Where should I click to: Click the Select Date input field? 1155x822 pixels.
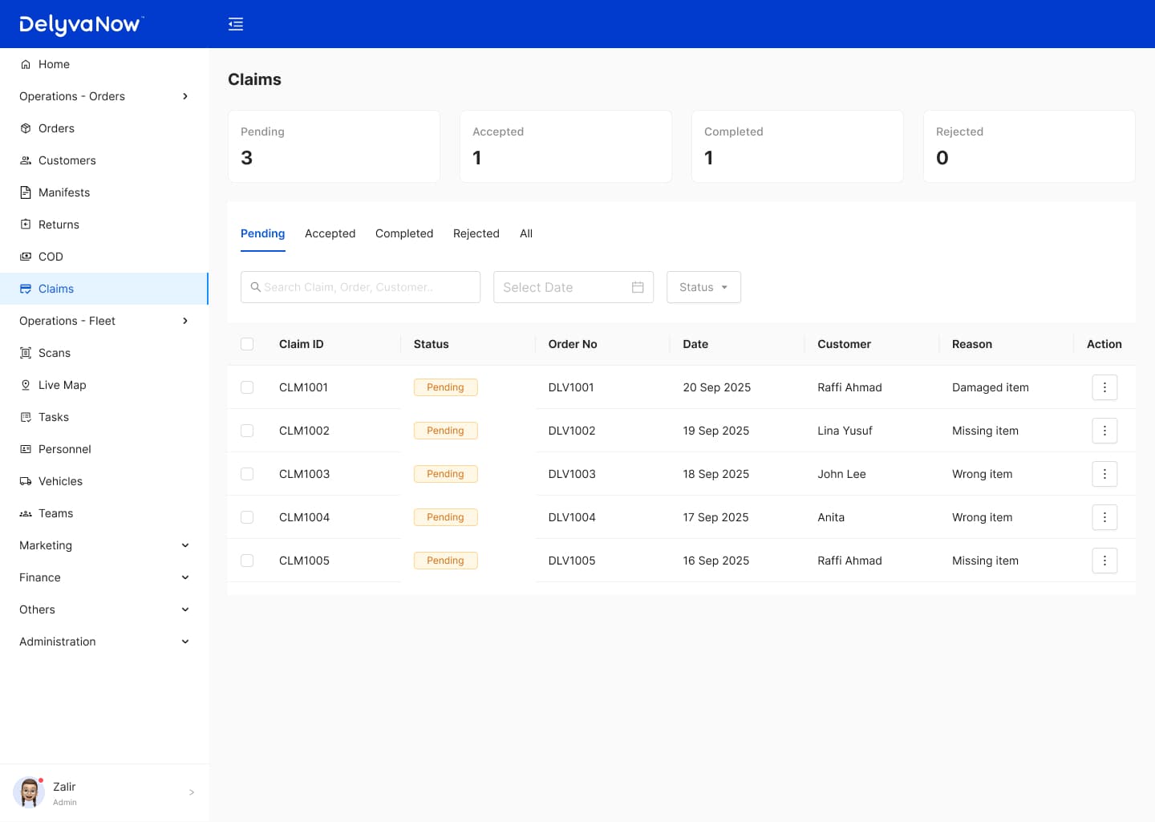click(573, 287)
